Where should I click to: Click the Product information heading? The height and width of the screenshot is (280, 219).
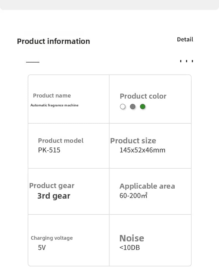[54, 41]
